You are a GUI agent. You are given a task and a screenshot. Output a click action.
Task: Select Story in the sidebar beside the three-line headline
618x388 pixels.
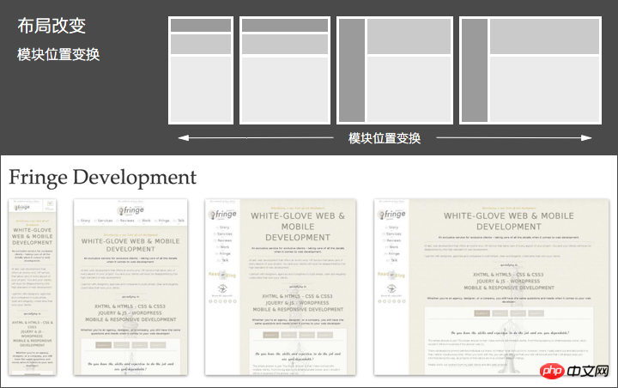pyautogui.click(x=223, y=227)
